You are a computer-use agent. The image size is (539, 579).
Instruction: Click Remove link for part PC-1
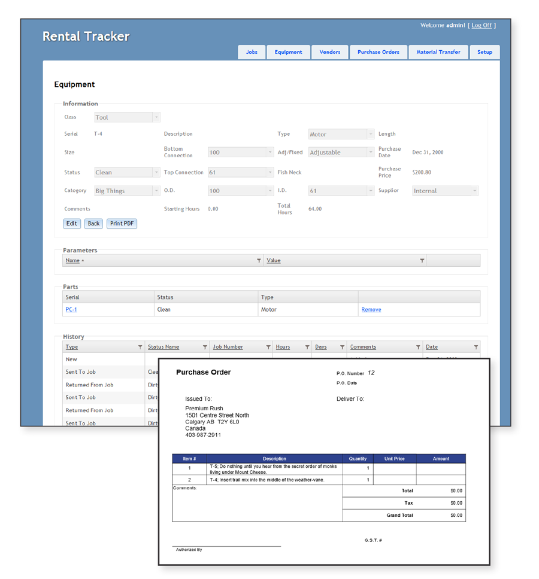(x=371, y=309)
